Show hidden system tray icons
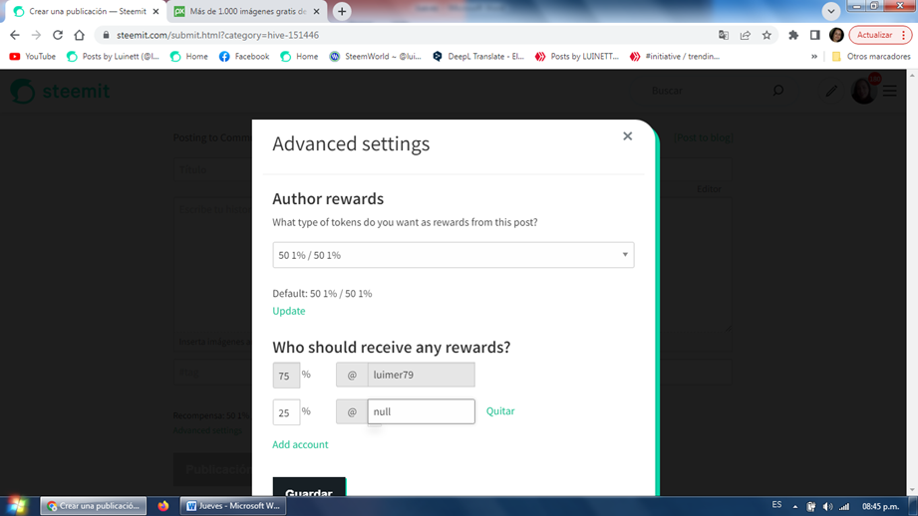Viewport: 918px width, 516px height. pyautogui.click(x=795, y=507)
